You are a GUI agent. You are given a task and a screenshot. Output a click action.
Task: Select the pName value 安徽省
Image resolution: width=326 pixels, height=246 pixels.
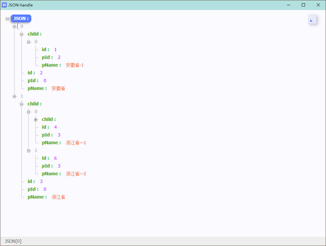pos(58,89)
